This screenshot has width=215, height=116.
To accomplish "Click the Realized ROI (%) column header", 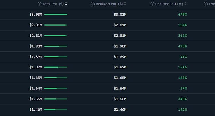I will pos(169,4).
